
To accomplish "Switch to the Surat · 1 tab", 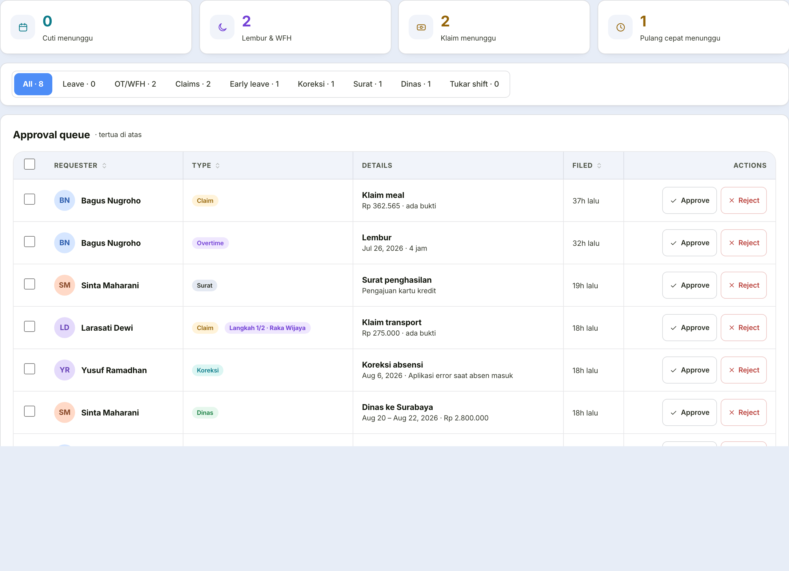I will pos(368,84).
